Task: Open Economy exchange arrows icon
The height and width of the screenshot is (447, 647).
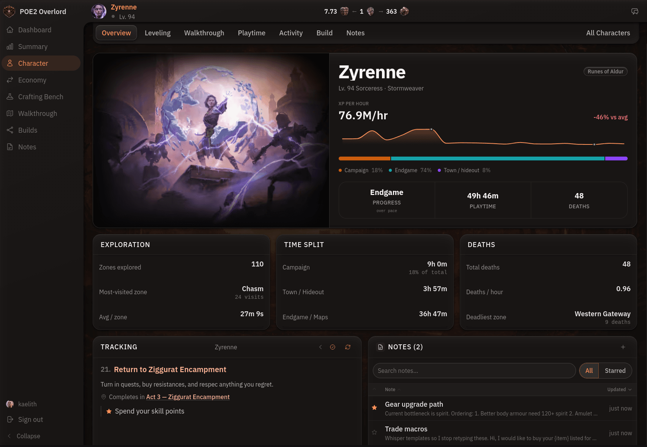Action: [x=10, y=80]
